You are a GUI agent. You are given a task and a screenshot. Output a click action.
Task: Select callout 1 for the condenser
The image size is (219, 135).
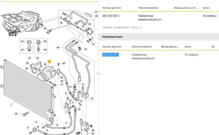[x=11, y=105]
